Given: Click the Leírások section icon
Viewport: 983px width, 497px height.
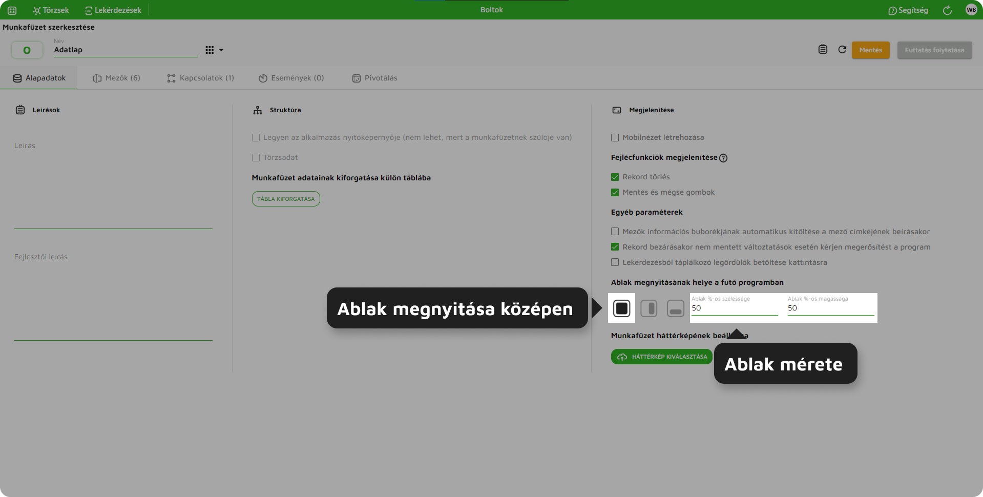Looking at the screenshot, I should point(20,110).
